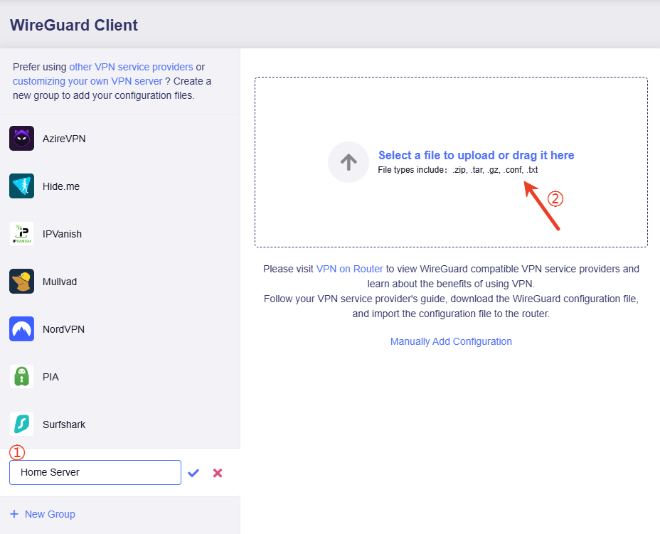
Task: Click the NordVPN logo icon
Action: pyautogui.click(x=21, y=329)
